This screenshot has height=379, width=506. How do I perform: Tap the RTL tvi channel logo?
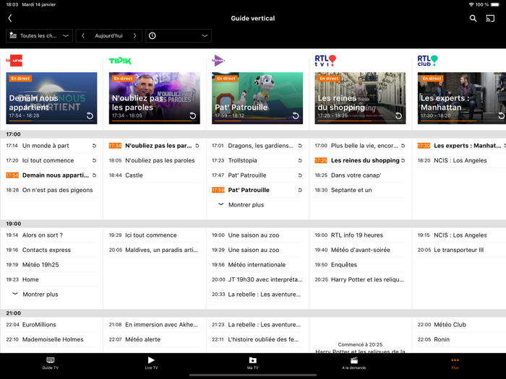[325, 60]
